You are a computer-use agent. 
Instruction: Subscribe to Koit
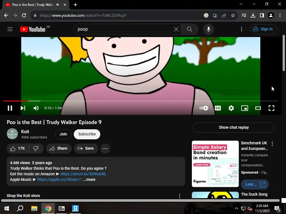(x=87, y=134)
